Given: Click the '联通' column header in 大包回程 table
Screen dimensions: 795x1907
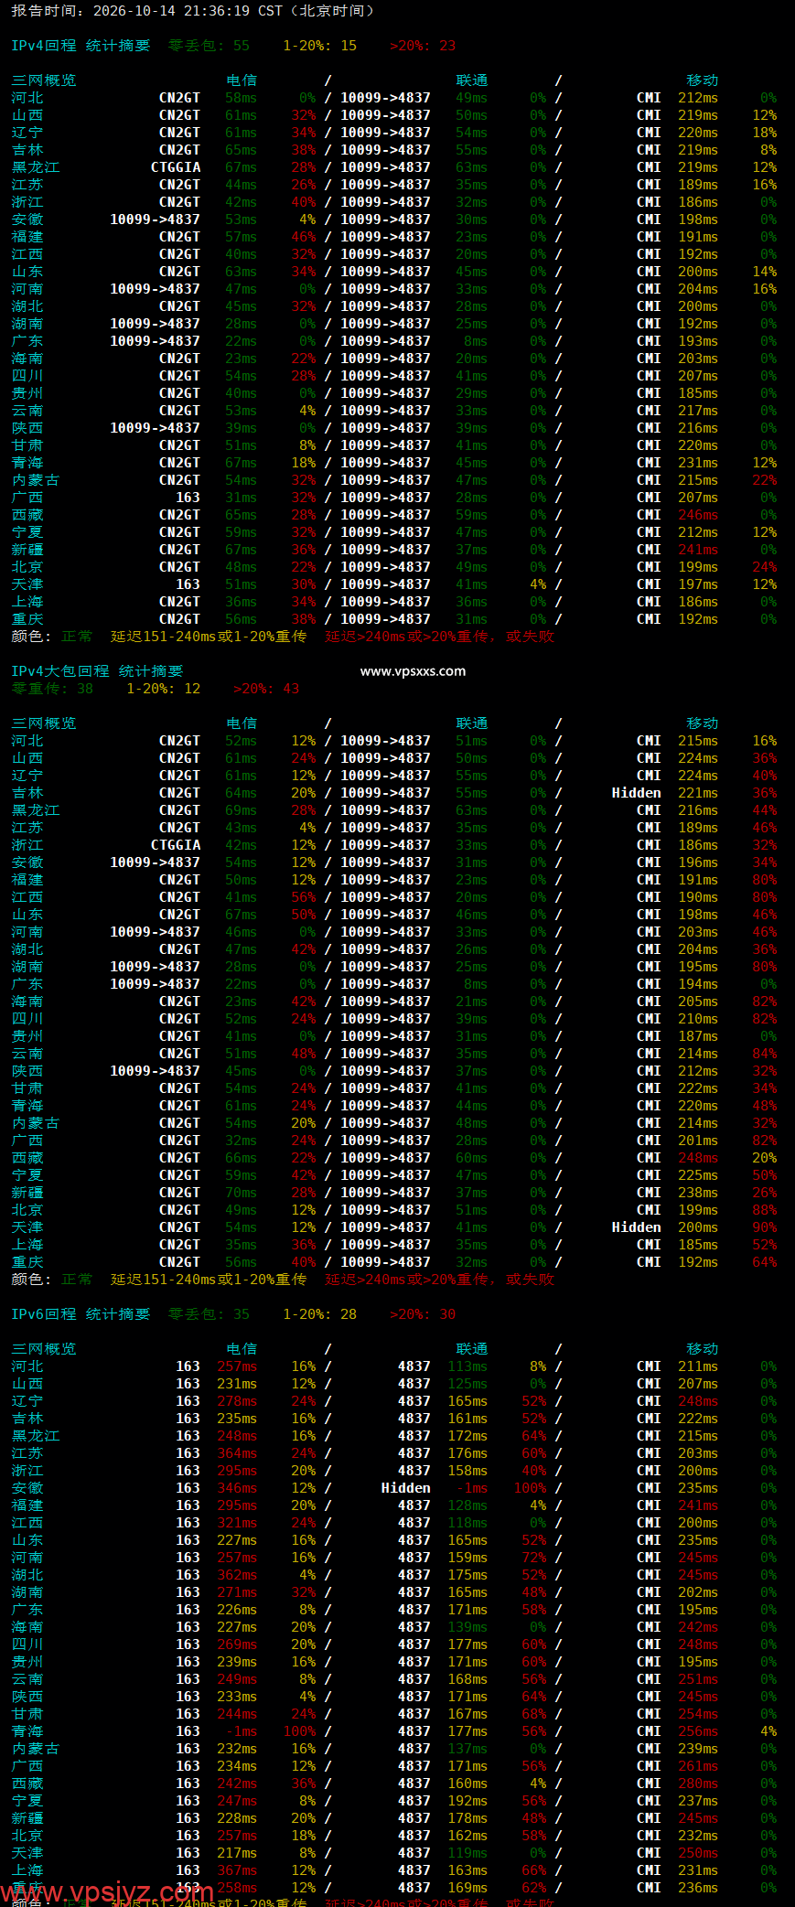Looking at the screenshot, I should (x=472, y=723).
